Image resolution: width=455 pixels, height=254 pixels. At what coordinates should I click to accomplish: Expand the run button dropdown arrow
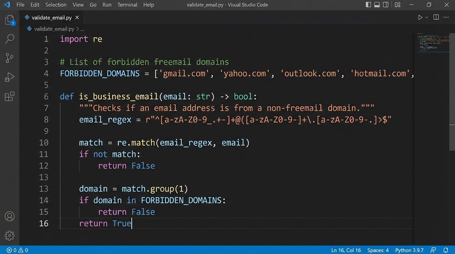[427, 18]
